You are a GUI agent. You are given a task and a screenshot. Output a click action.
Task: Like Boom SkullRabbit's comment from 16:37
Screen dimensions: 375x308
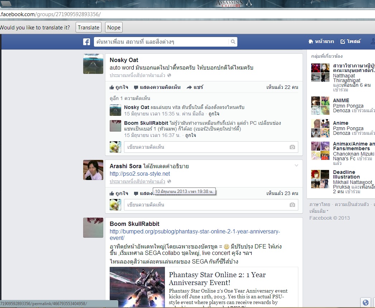coord(191,135)
